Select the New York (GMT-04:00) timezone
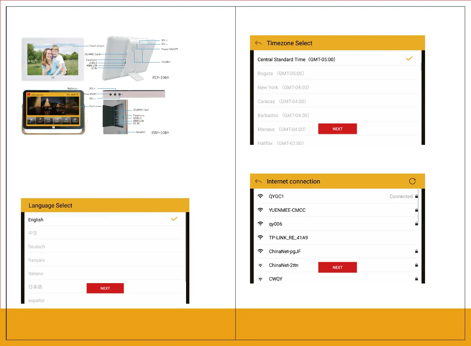471x346 pixels. coord(283,88)
